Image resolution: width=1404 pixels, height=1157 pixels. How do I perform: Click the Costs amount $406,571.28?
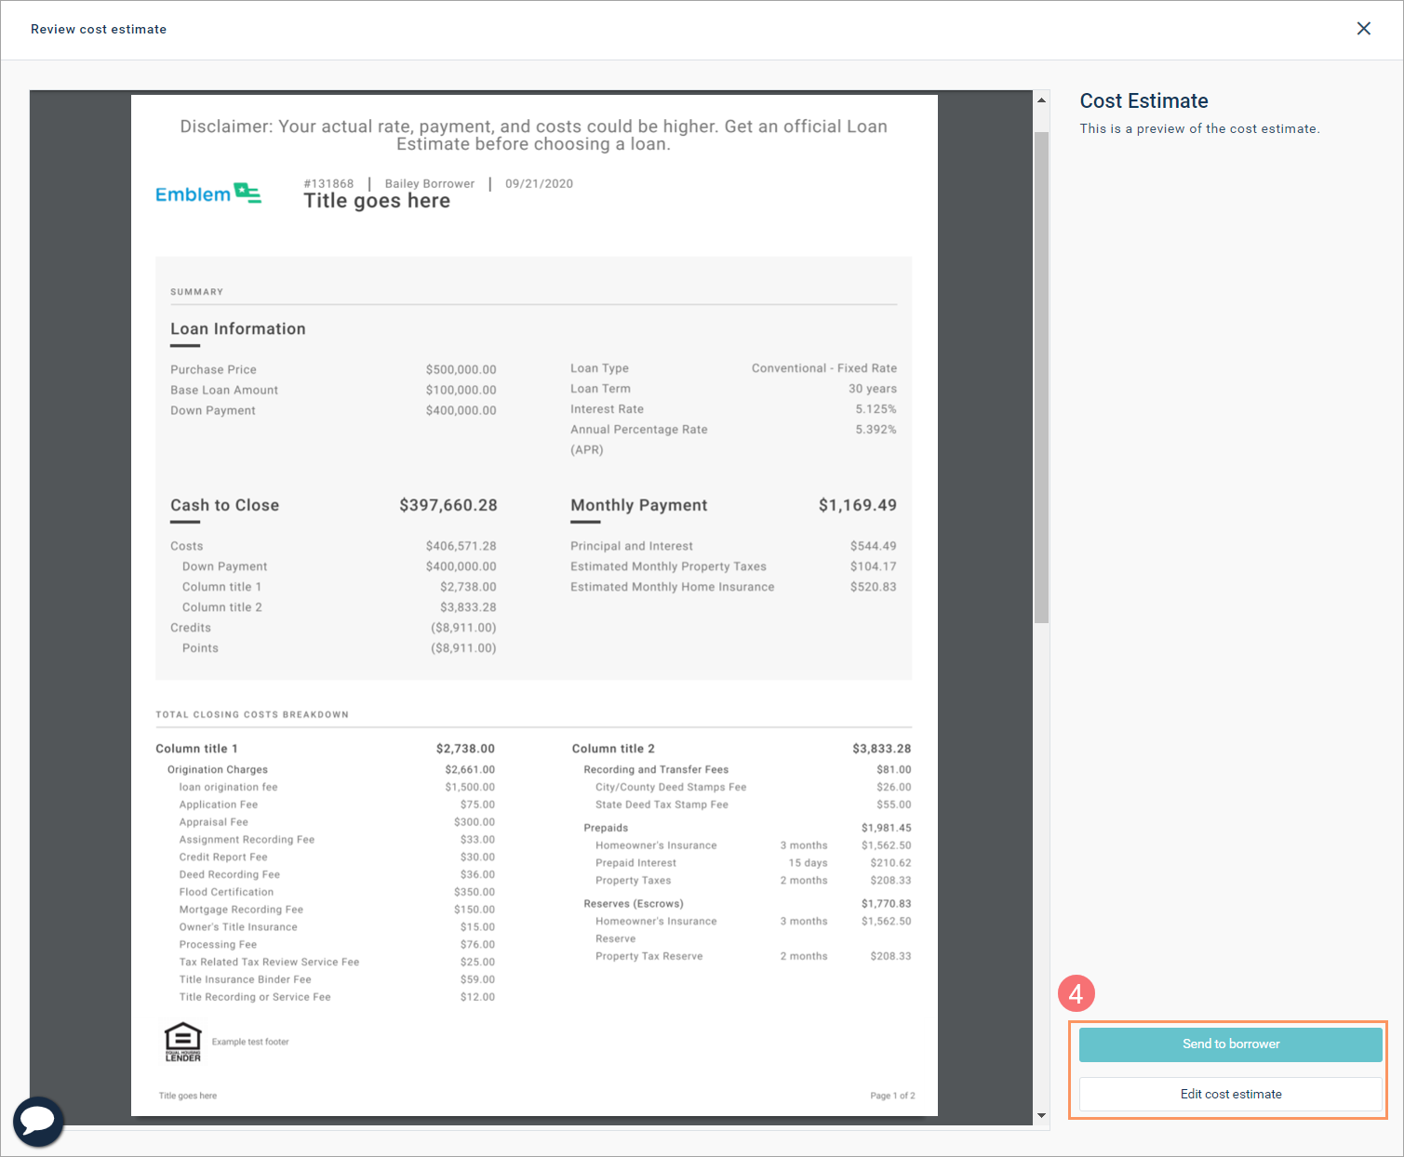(x=461, y=546)
